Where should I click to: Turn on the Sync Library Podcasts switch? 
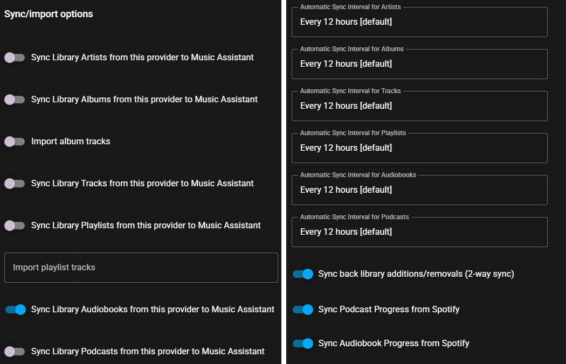coord(15,352)
